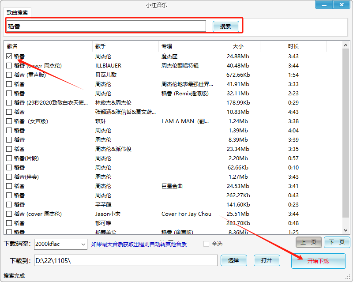Start download with the 开始下载 button

coord(318,261)
